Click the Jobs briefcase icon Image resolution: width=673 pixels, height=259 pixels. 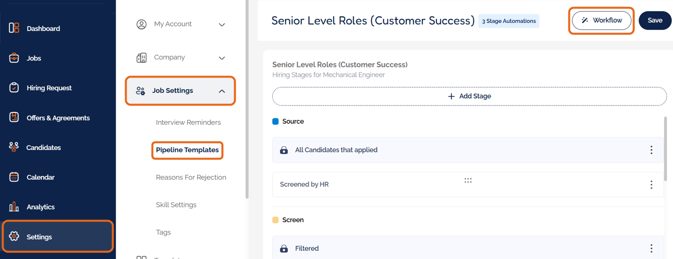tap(14, 58)
